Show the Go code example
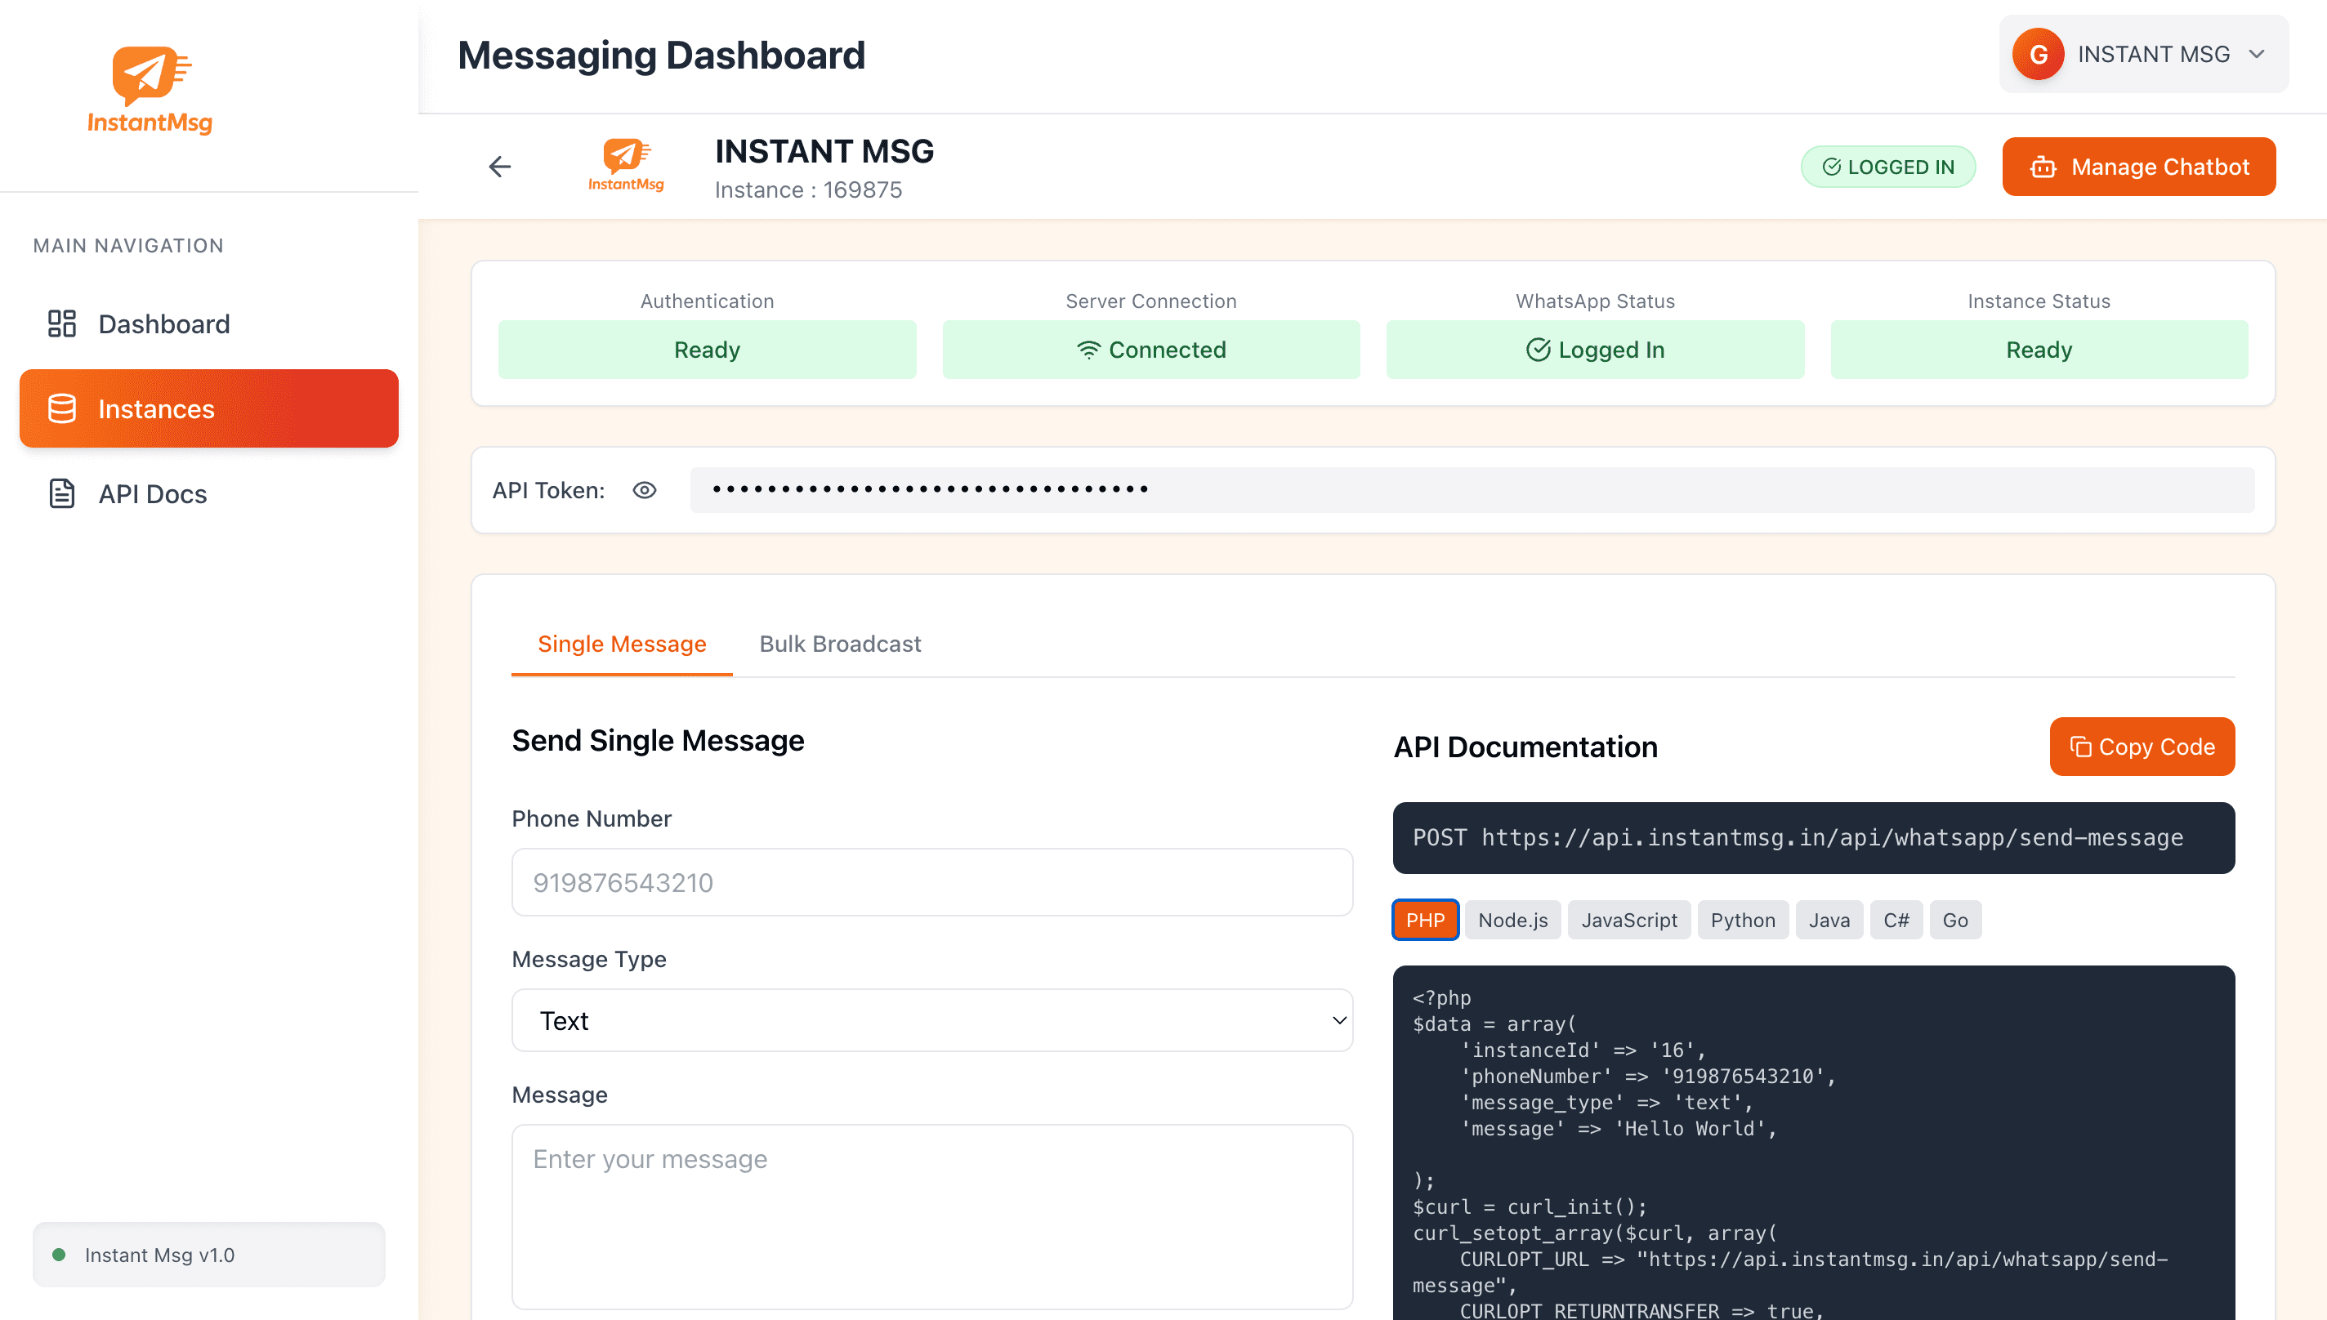Viewport: 2327px width, 1320px height. pos(1954,921)
